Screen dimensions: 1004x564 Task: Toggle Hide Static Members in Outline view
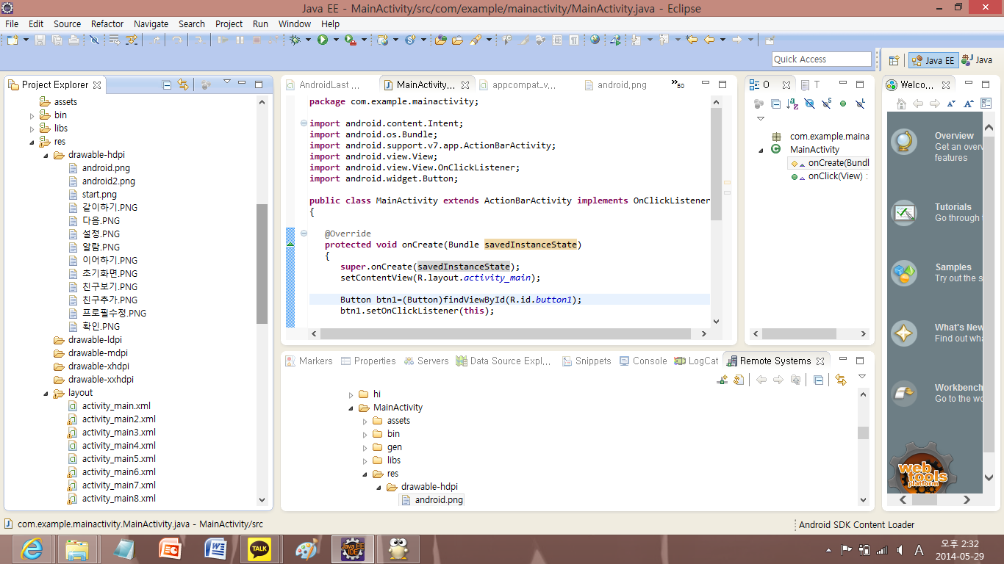click(x=826, y=104)
